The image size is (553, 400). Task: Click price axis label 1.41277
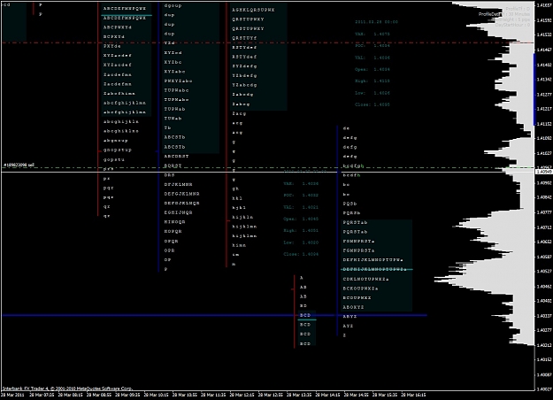tap(544, 95)
